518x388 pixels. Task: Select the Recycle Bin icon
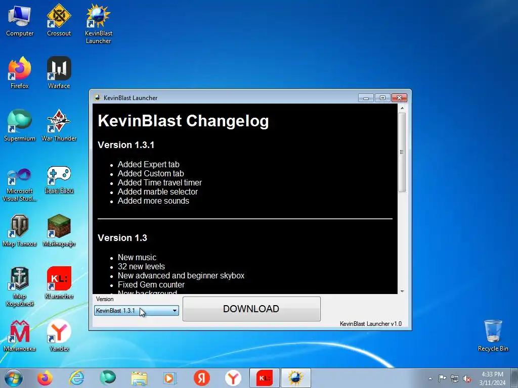click(x=493, y=336)
